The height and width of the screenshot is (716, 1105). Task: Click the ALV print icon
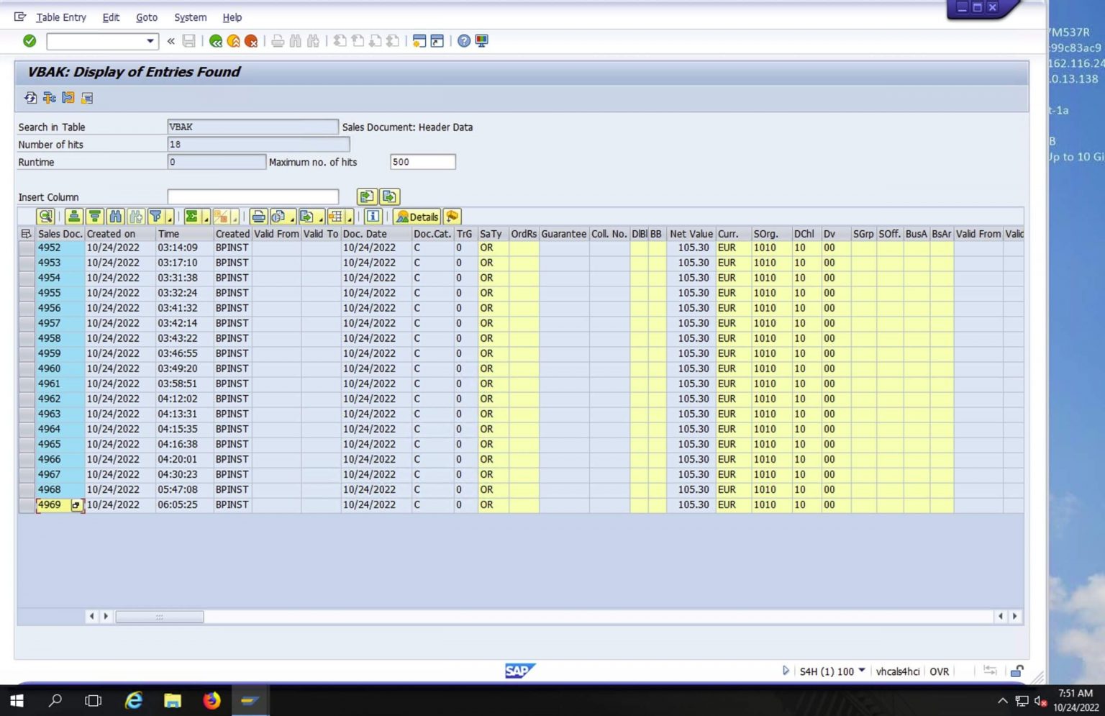258,217
